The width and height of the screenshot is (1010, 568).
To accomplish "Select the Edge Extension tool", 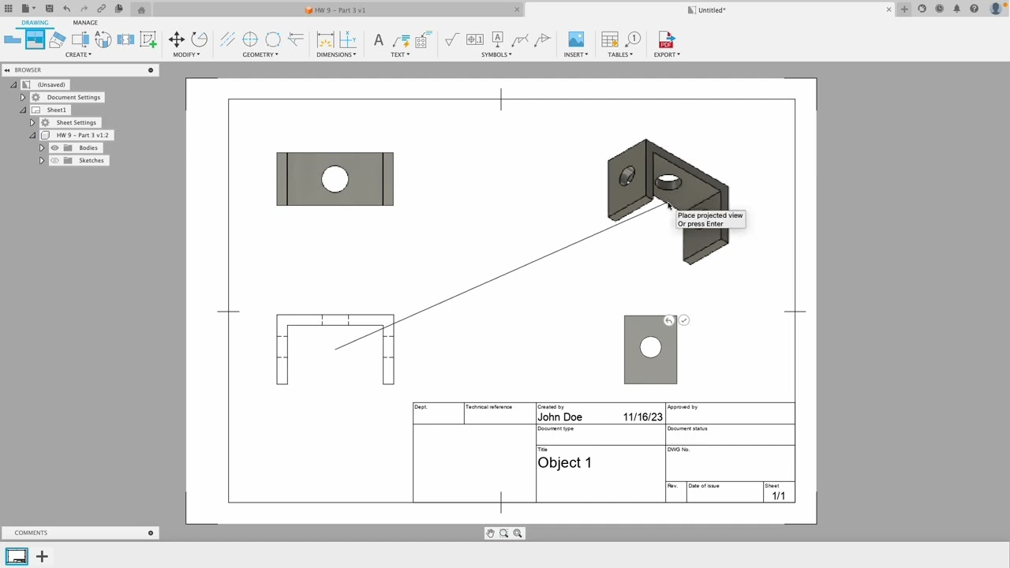I will tap(296, 39).
